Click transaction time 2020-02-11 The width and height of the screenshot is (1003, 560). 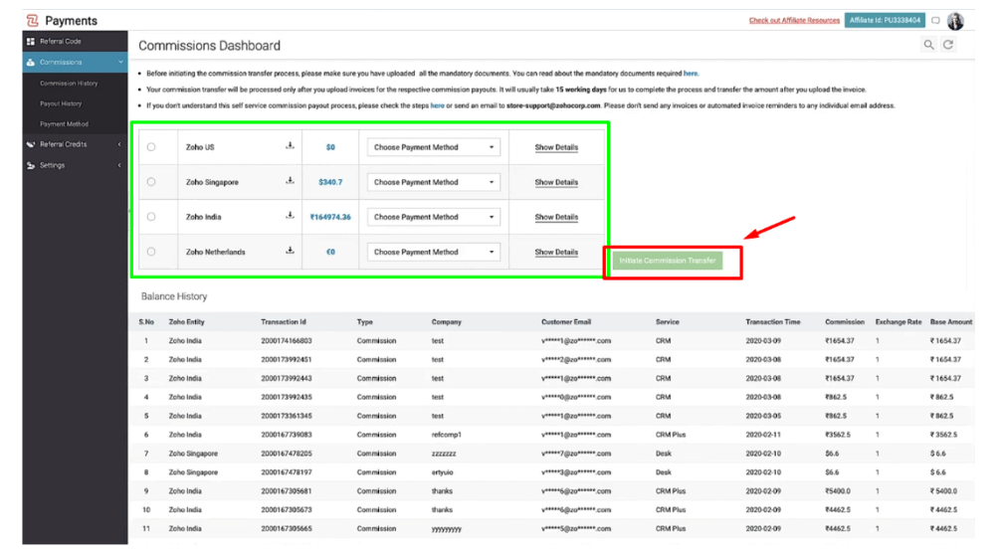(763, 435)
